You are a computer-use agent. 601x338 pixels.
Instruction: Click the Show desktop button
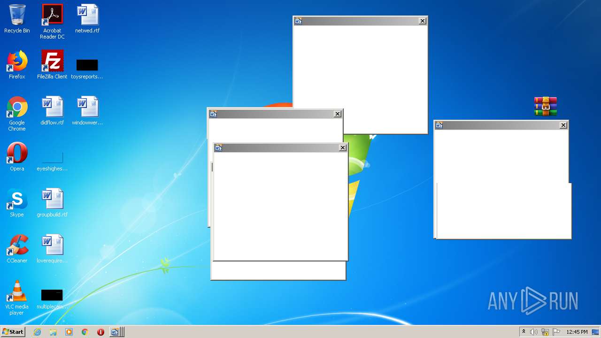coord(595,332)
